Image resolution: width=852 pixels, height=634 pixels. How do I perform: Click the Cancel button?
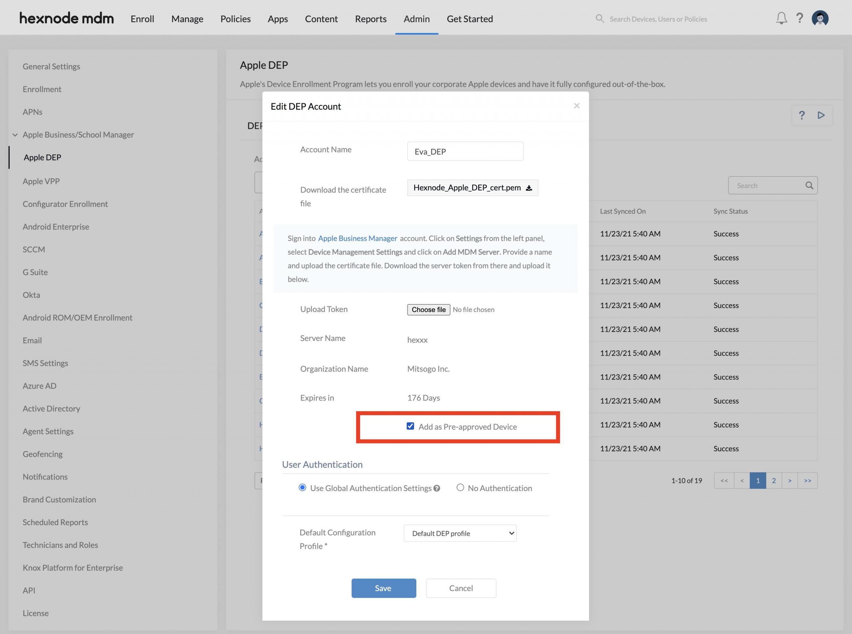461,588
